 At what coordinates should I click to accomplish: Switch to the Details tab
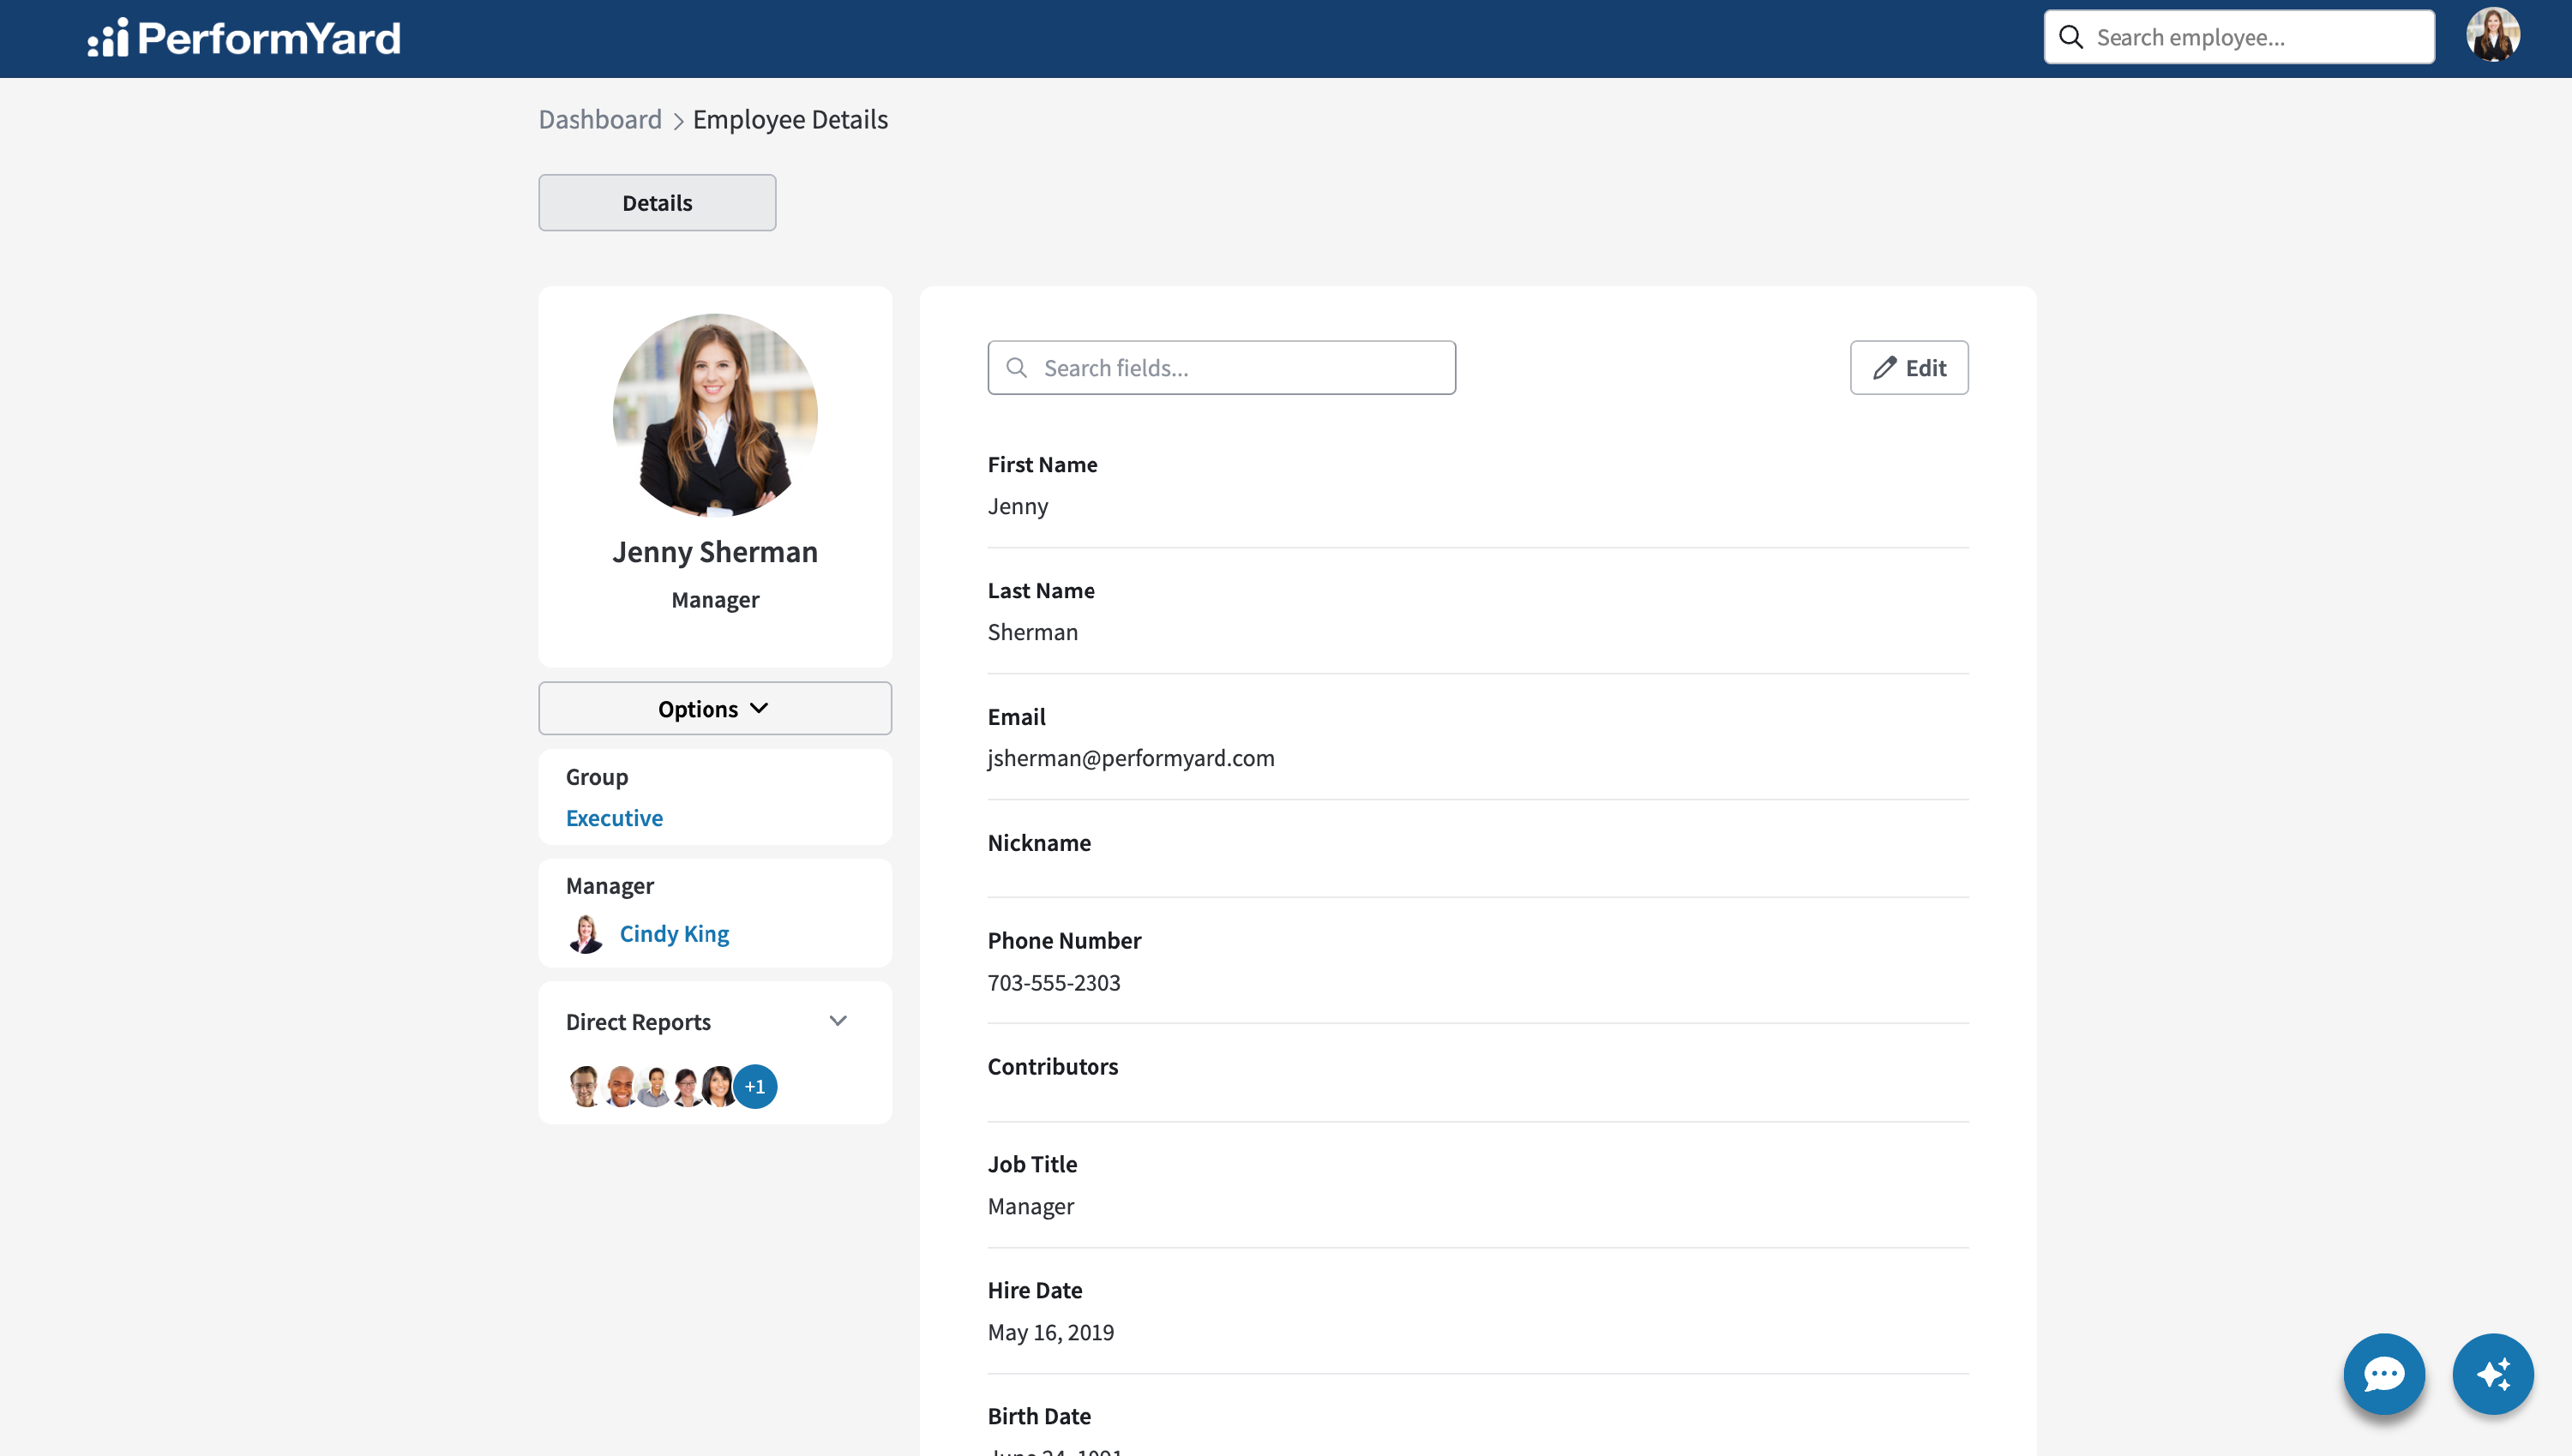(x=658, y=203)
